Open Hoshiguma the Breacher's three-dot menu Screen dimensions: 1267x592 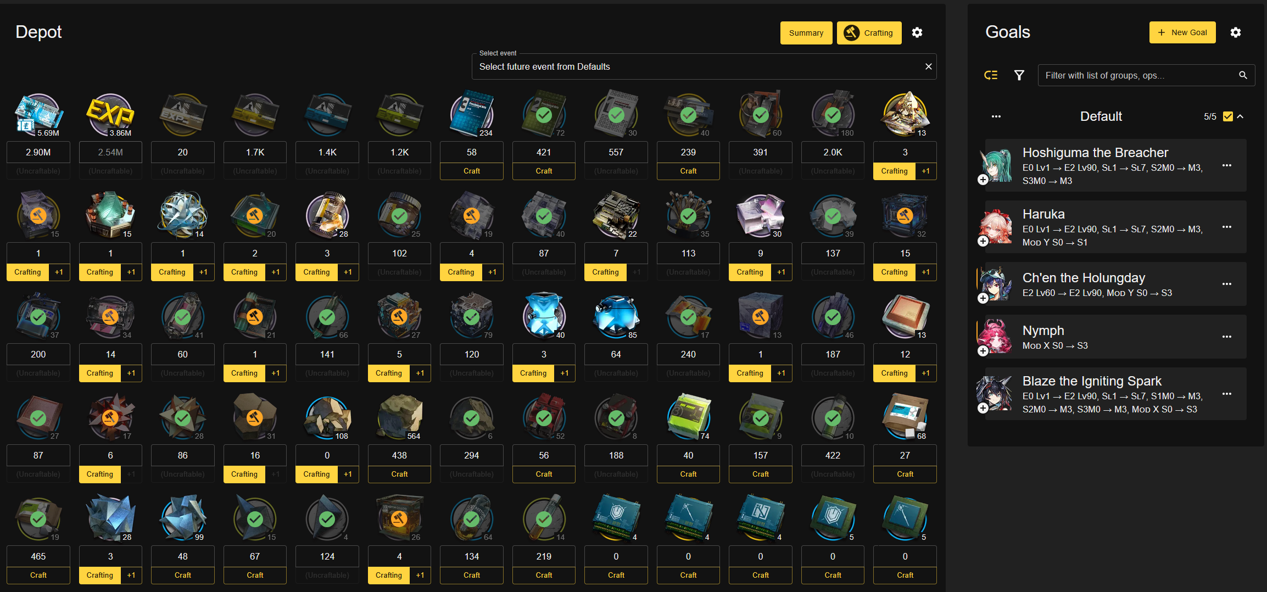click(x=1227, y=165)
